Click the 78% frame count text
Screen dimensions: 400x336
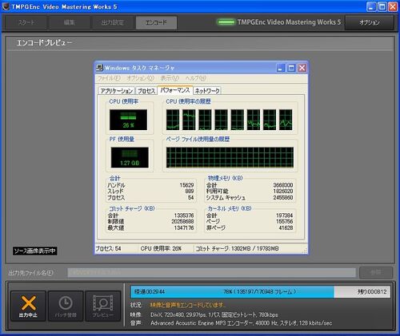point(260,292)
